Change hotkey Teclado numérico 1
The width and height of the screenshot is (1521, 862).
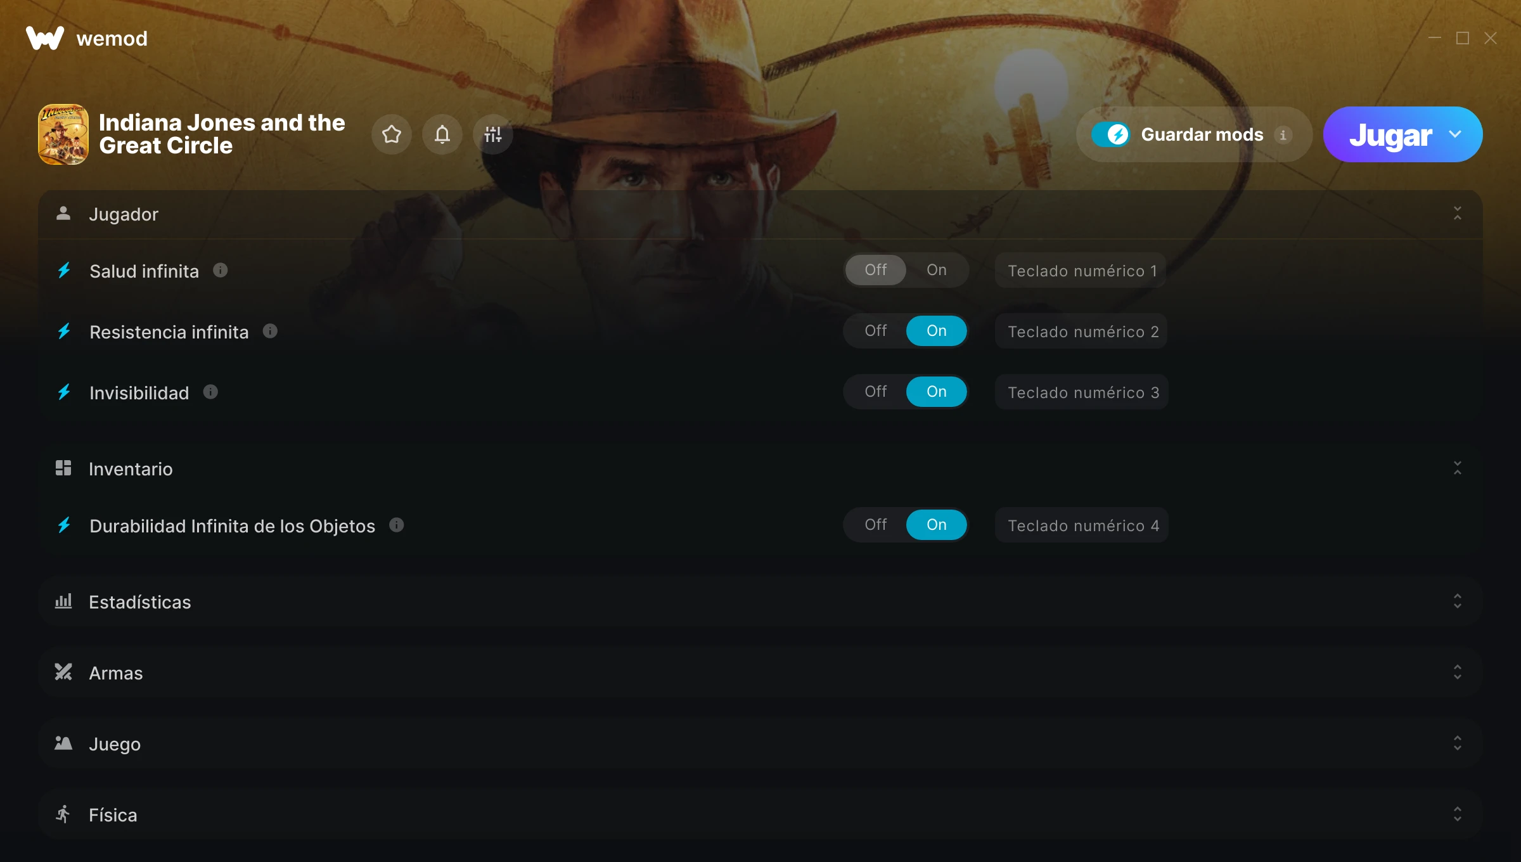(x=1081, y=271)
